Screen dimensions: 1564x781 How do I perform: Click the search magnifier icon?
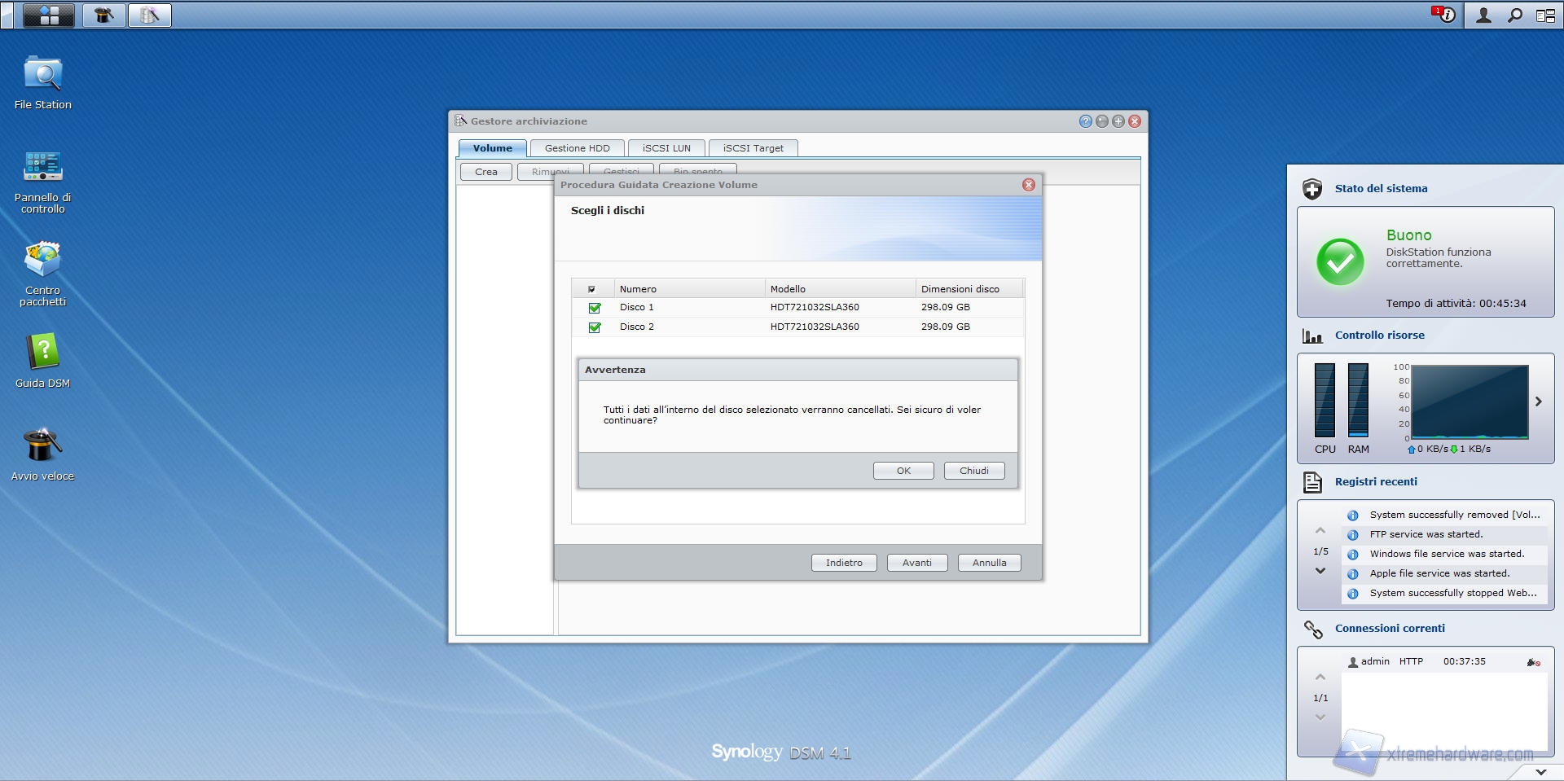pyautogui.click(x=1514, y=15)
